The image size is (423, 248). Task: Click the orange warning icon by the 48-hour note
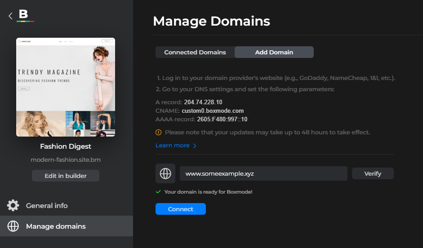[x=158, y=133]
